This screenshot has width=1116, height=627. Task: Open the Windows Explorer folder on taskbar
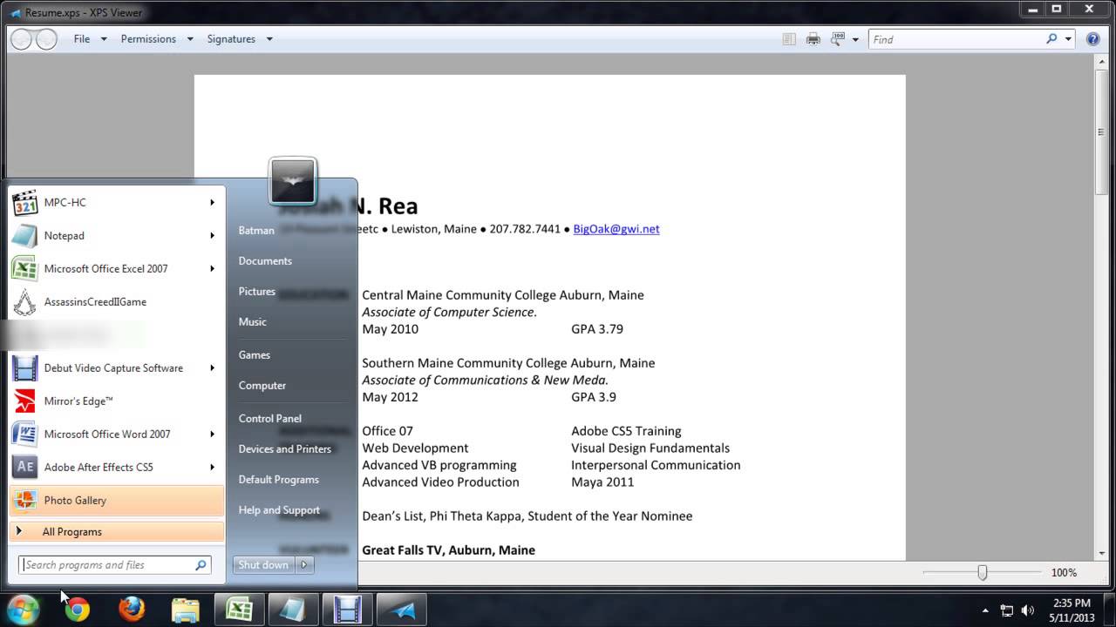pyautogui.click(x=186, y=610)
